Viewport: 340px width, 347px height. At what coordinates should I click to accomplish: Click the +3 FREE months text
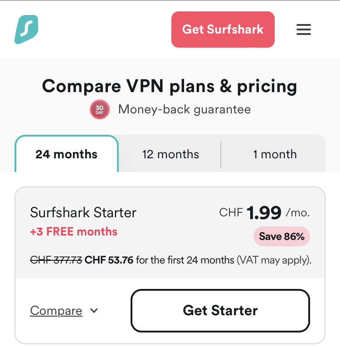tap(73, 232)
